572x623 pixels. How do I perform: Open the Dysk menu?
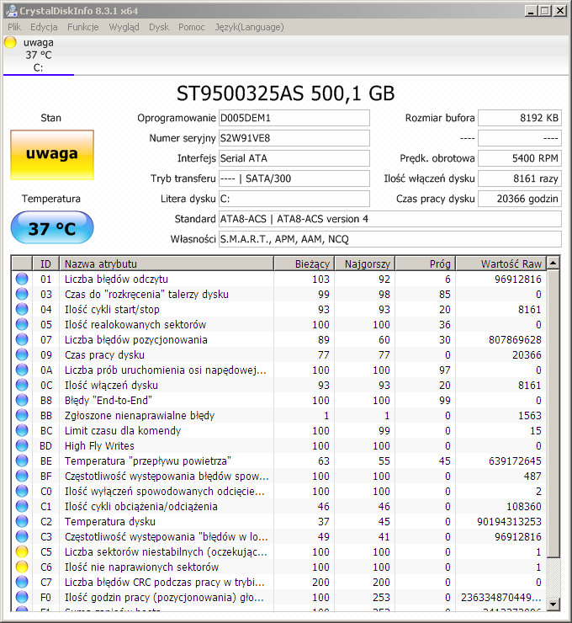click(x=159, y=27)
